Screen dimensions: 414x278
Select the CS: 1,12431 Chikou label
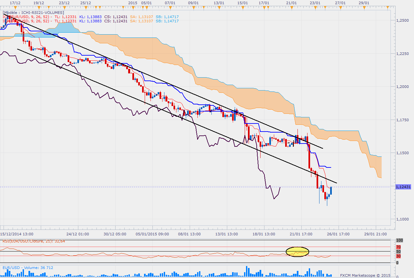[116, 17]
